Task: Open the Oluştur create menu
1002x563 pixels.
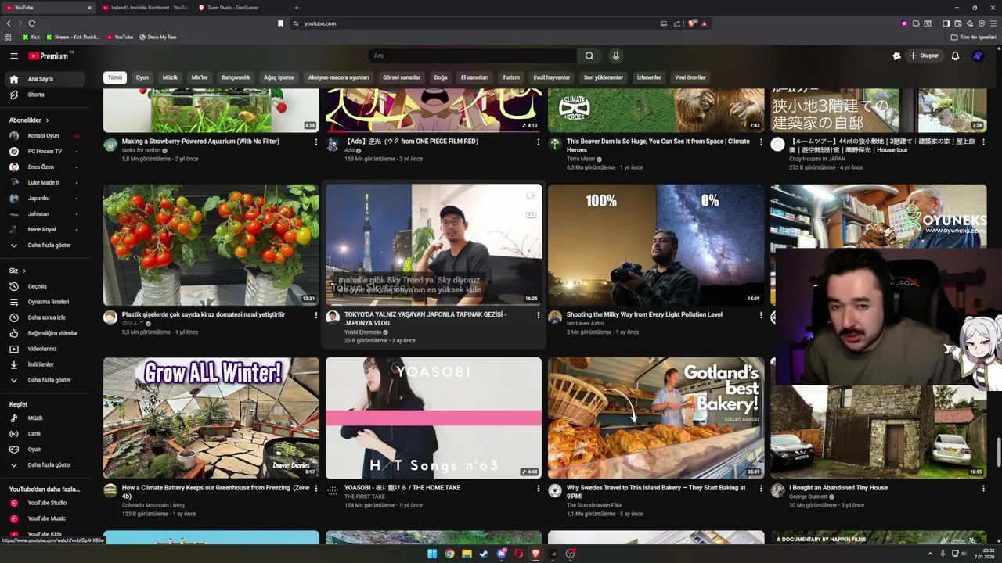Action: pyautogui.click(x=924, y=56)
